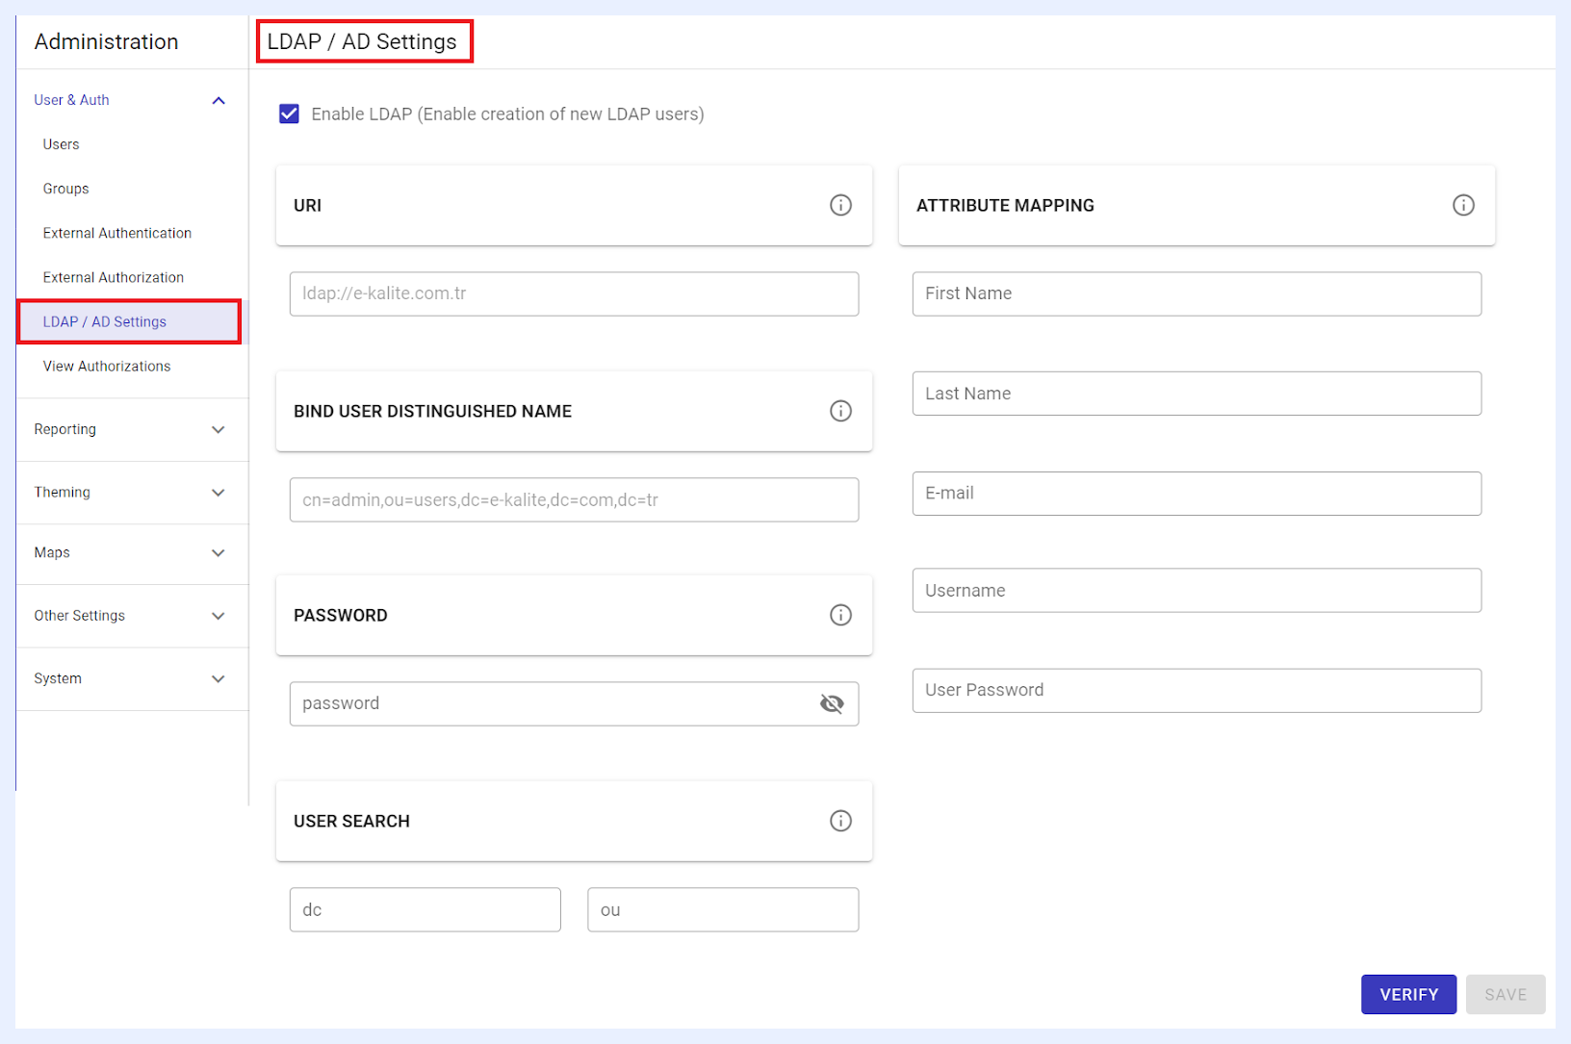Click the LDAP / AD Settings page title
This screenshot has height=1044, width=1571.
tap(362, 41)
